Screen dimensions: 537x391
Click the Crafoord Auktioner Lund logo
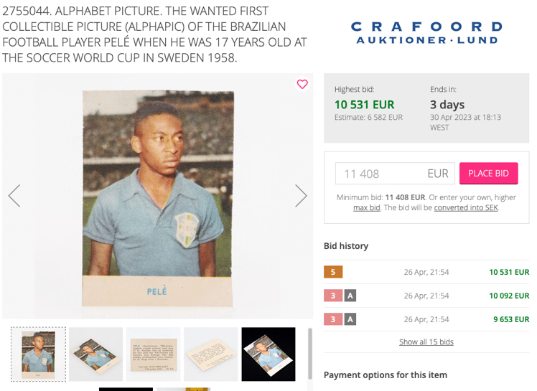point(426,33)
